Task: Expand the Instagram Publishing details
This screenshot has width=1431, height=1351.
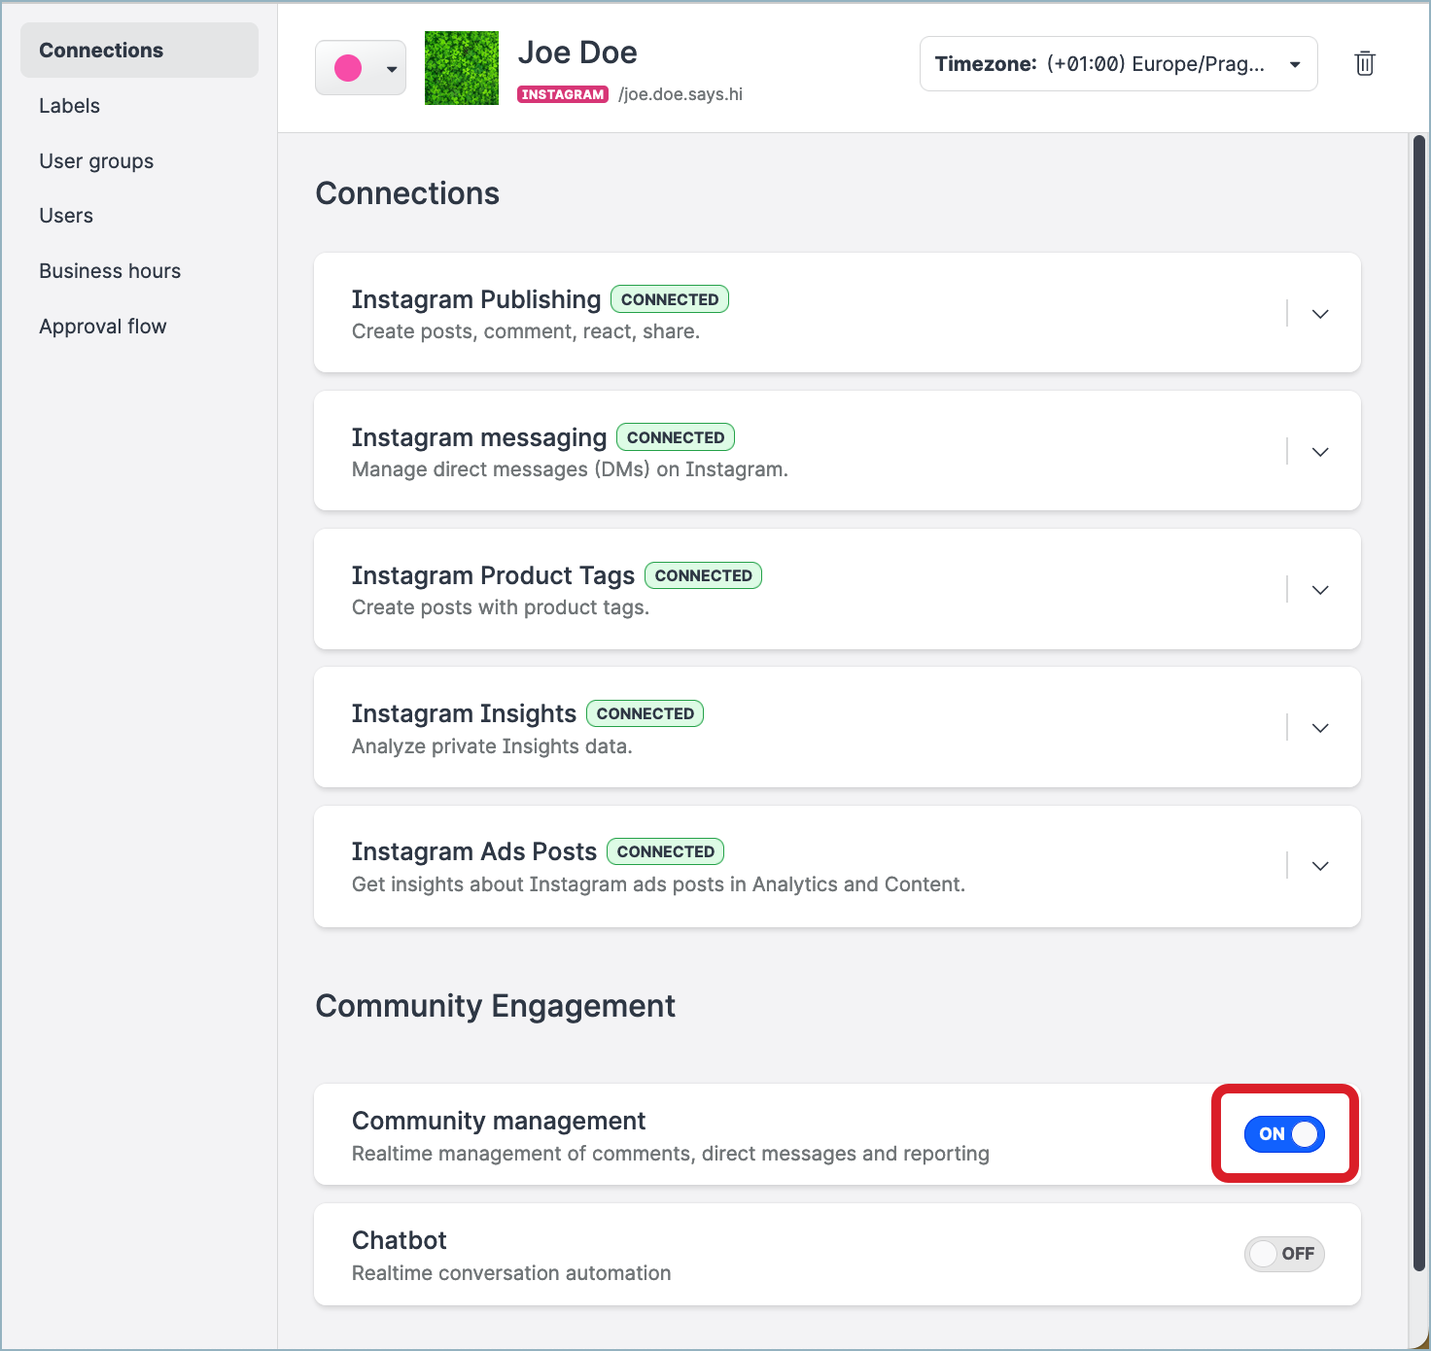Action: 1319,313
